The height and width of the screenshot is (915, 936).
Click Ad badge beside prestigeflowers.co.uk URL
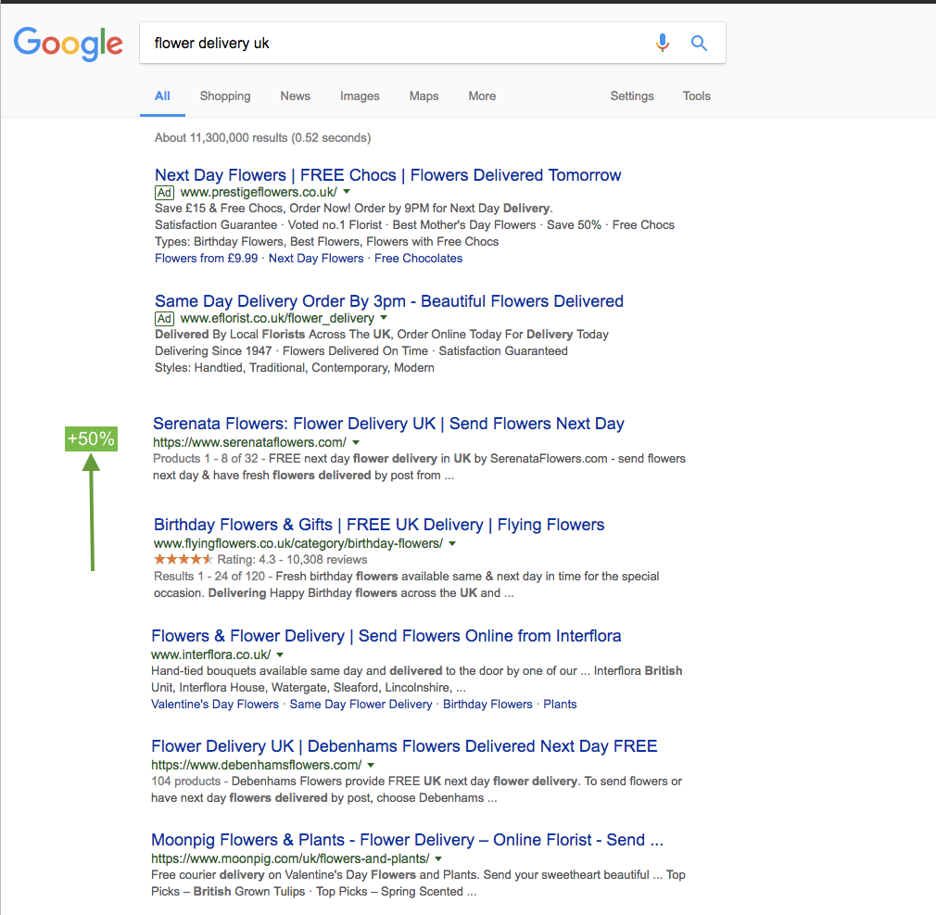[x=164, y=192]
